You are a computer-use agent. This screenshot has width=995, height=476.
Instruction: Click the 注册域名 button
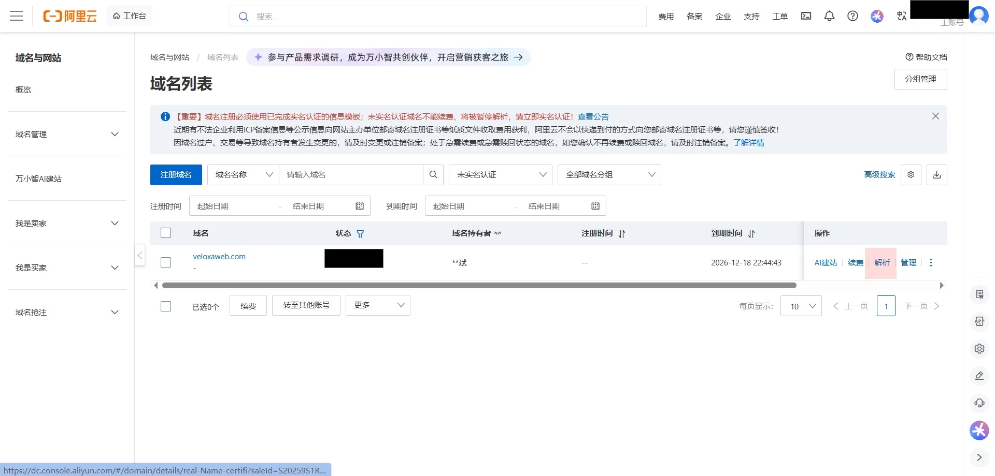(x=176, y=175)
